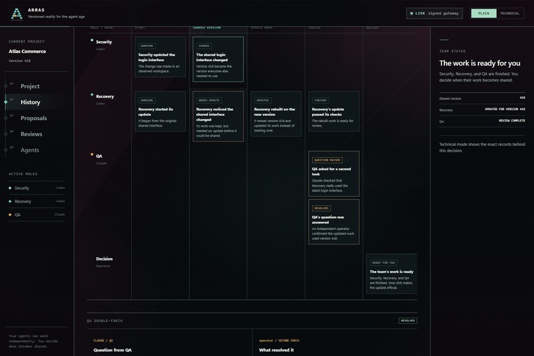This screenshot has width=534, height=356.
Task: Click the QUESTION RAISED badge
Action: (x=327, y=160)
